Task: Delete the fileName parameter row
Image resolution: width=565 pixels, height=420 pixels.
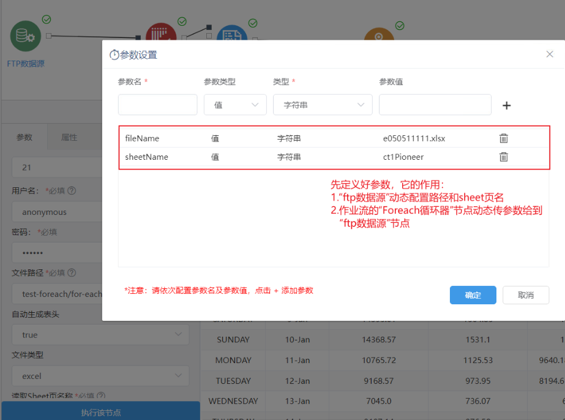Action: coord(503,138)
